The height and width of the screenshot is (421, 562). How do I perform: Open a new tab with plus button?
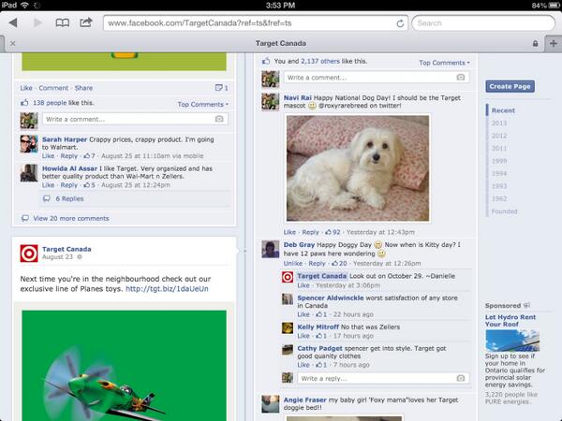tap(553, 44)
